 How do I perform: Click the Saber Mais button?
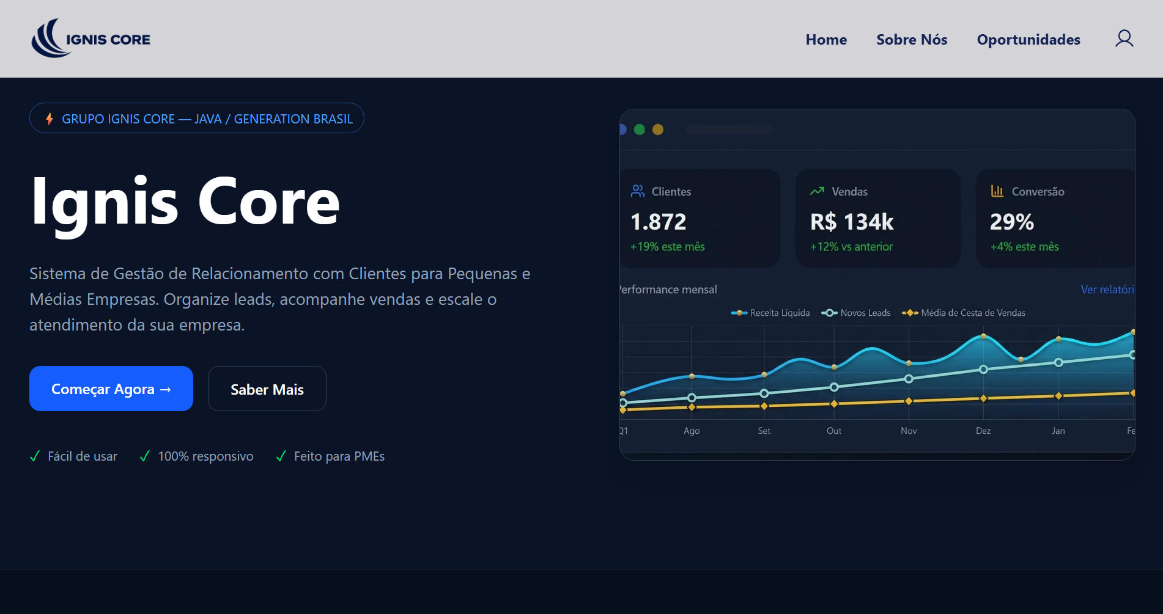pos(267,389)
